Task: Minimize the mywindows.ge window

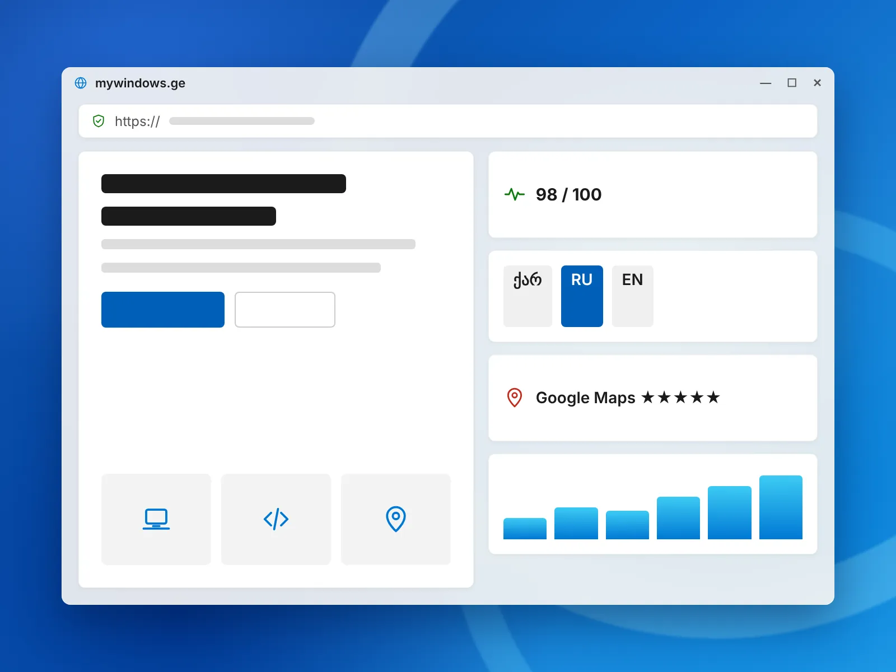Action: (766, 83)
